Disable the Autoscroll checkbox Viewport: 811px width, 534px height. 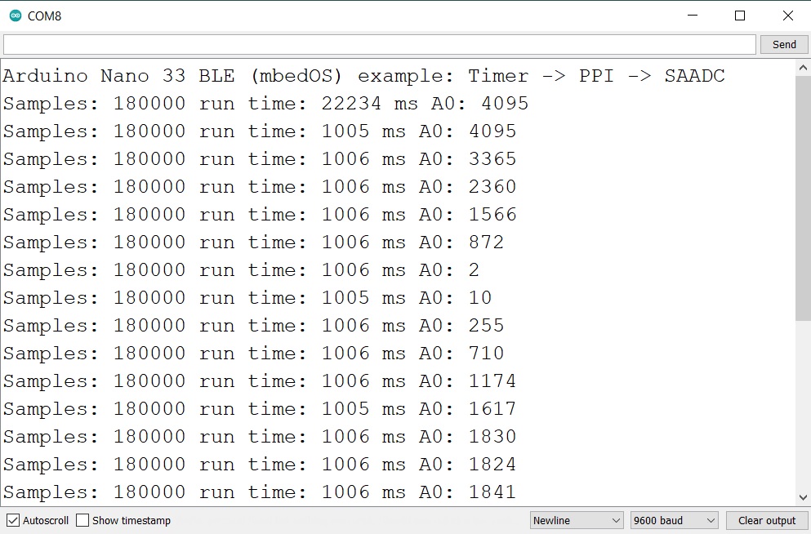tap(12, 520)
